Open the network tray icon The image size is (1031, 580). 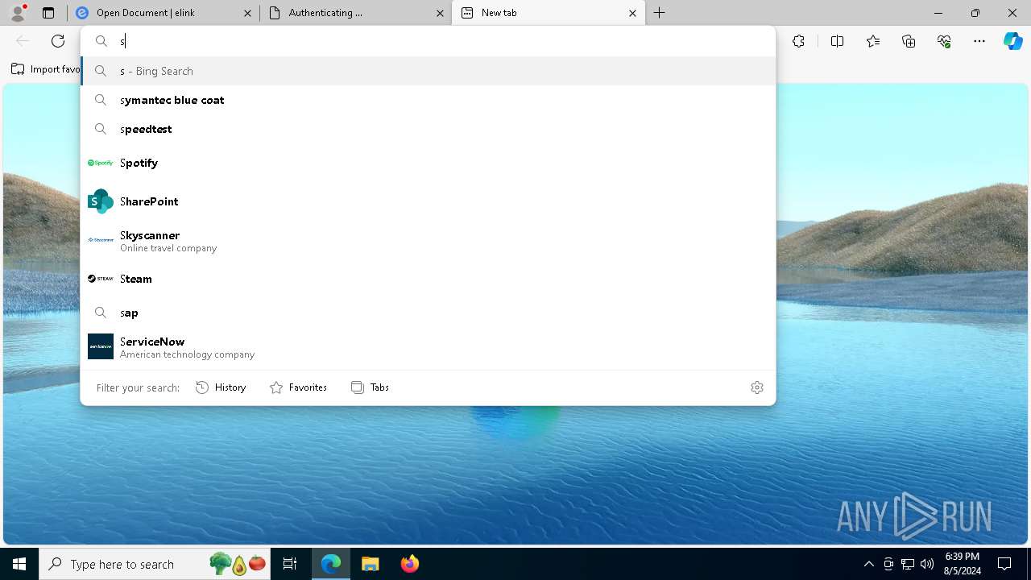908,564
